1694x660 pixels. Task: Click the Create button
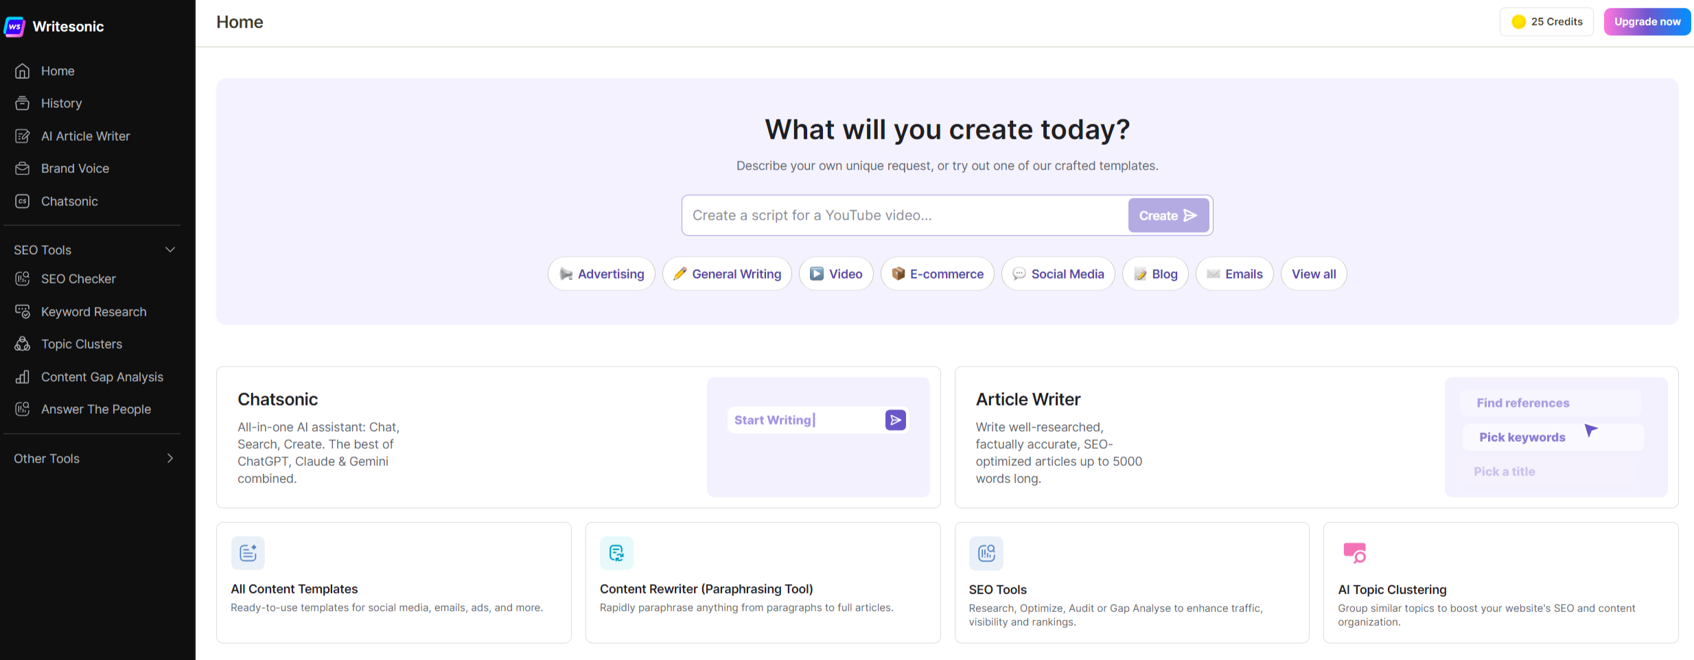[x=1168, y=215]
